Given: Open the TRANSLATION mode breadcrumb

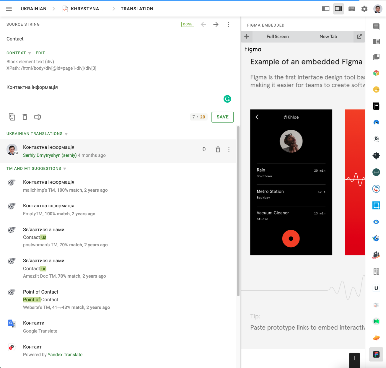Looking at the screenshot, I should coord(137,9).
